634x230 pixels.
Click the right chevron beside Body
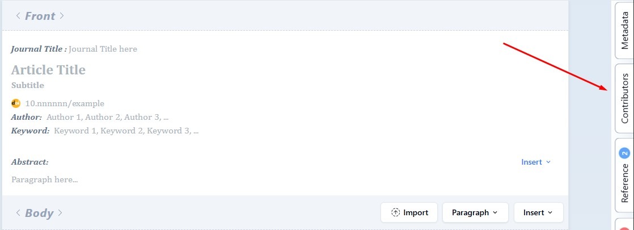pyautogui.click(x=60, y=213)
